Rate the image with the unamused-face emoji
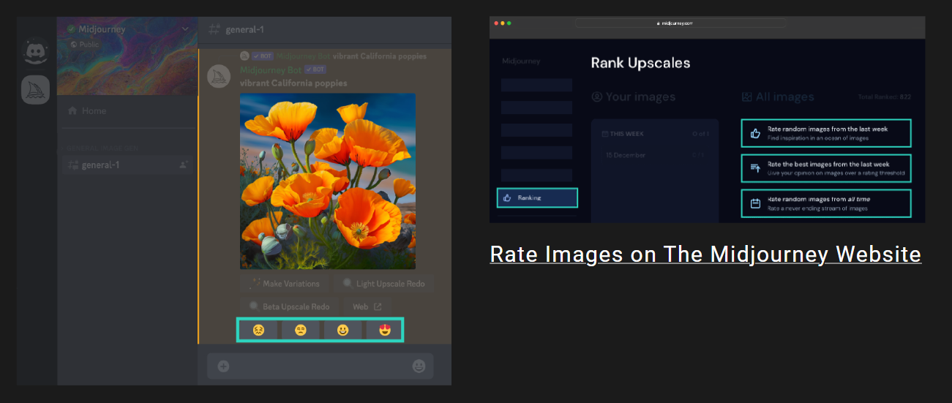 point(301,330)
